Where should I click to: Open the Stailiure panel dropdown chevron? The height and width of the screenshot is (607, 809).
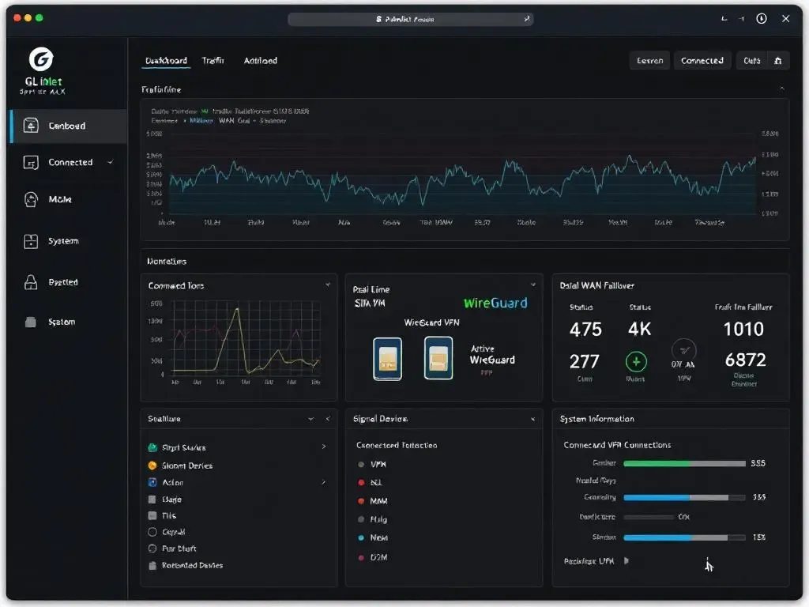point(311,419)
